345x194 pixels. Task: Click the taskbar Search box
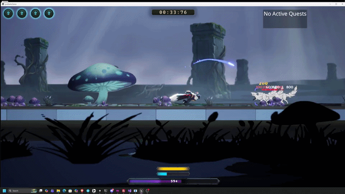click(x=22, y=191)
